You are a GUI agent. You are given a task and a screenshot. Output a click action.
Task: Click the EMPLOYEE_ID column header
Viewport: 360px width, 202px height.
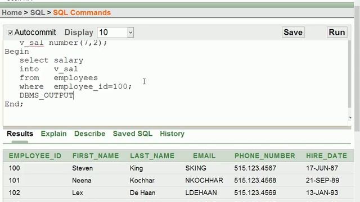tap(35, 156)
